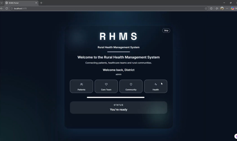Go back with browser back arrow
237x141 pixels.
point(2,8)
